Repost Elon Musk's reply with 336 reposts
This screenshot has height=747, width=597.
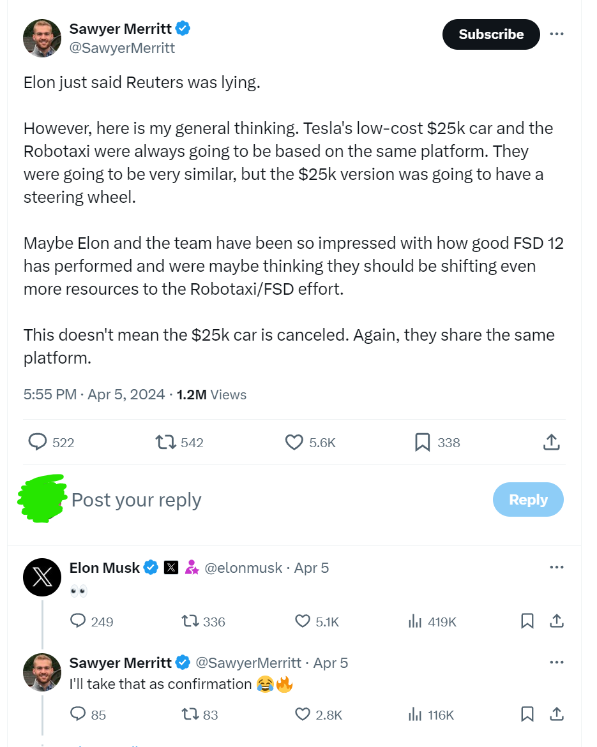click(190, 621)
